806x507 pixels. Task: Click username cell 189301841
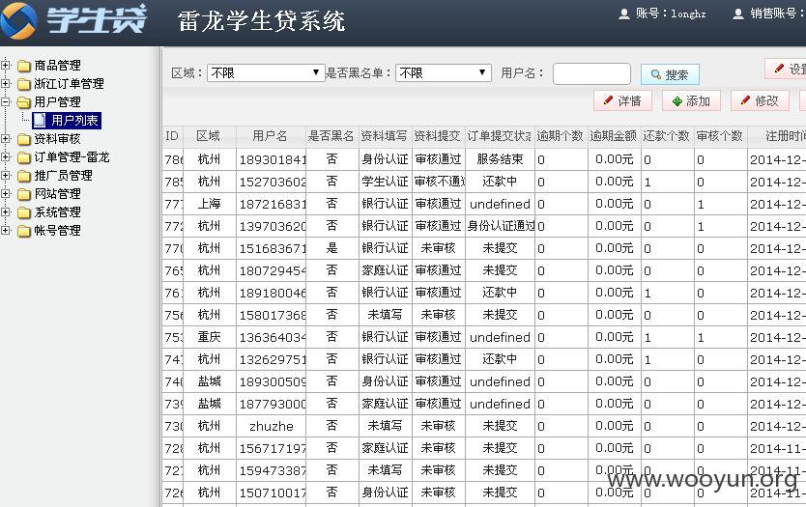[x=271, y=159]
